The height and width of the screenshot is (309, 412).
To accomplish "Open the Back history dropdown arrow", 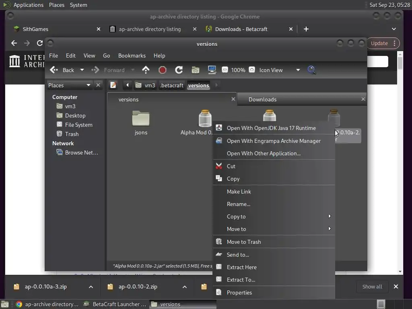I will point(82,70).
